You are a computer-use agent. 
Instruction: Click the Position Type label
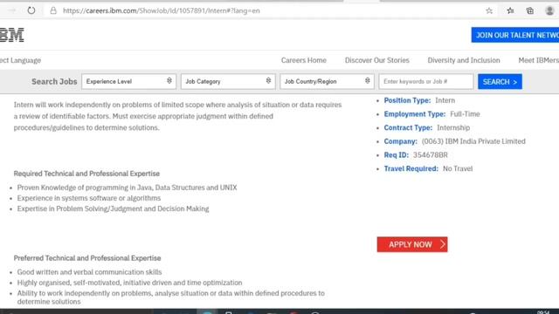click(407, 100)
